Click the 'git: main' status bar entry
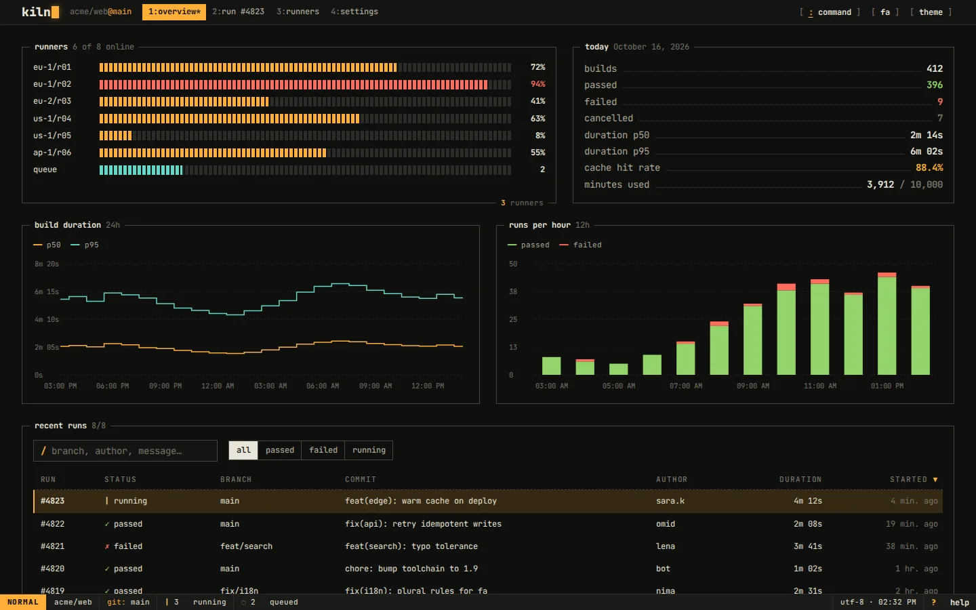Image resolution: width=976 pixels, height=610 pixels. (x=128, y=602)
